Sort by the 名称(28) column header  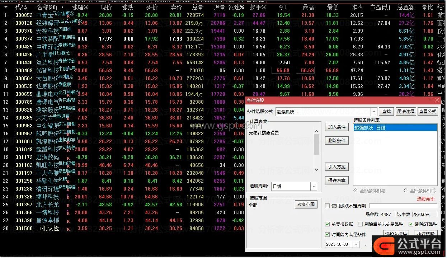pos(47,7)
